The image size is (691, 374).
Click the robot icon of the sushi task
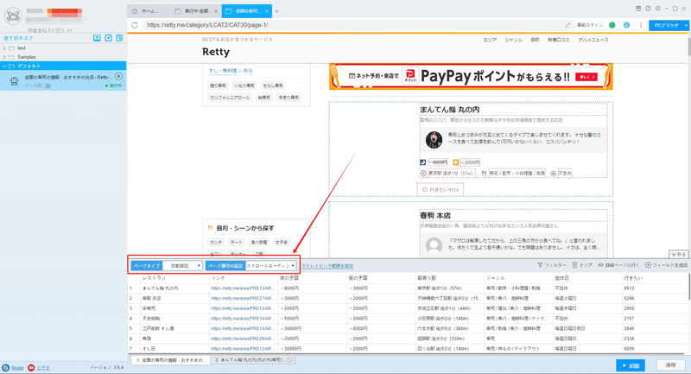click(x=14, y=81)
